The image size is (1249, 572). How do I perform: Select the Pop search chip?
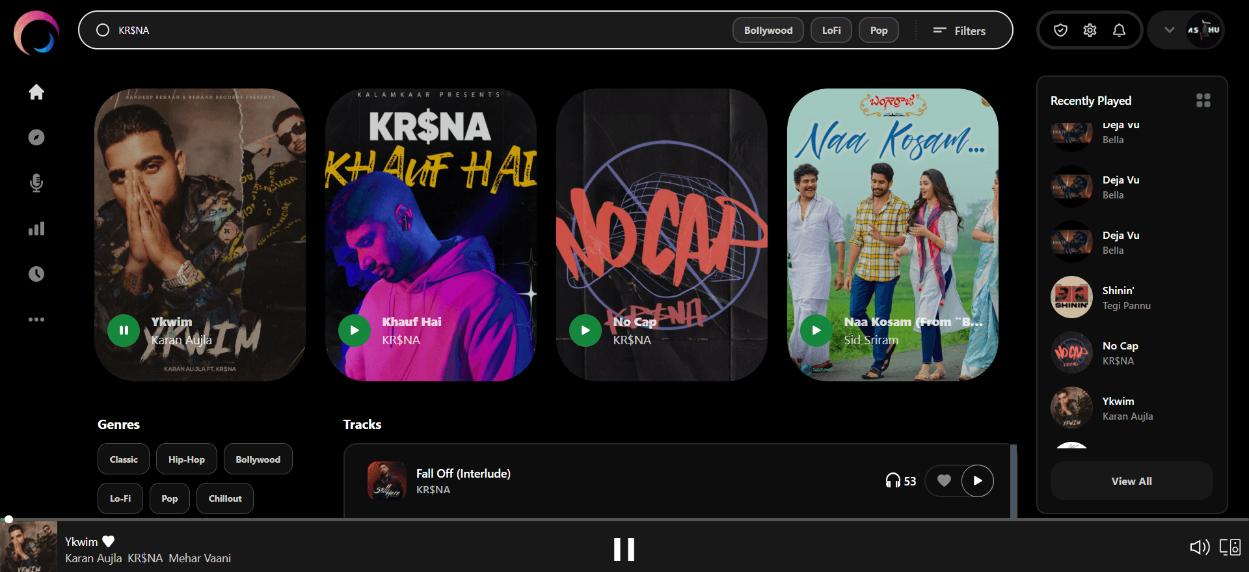879,31
